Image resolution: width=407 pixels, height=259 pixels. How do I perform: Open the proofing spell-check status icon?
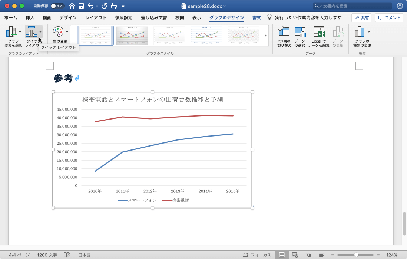pos(67,255)
